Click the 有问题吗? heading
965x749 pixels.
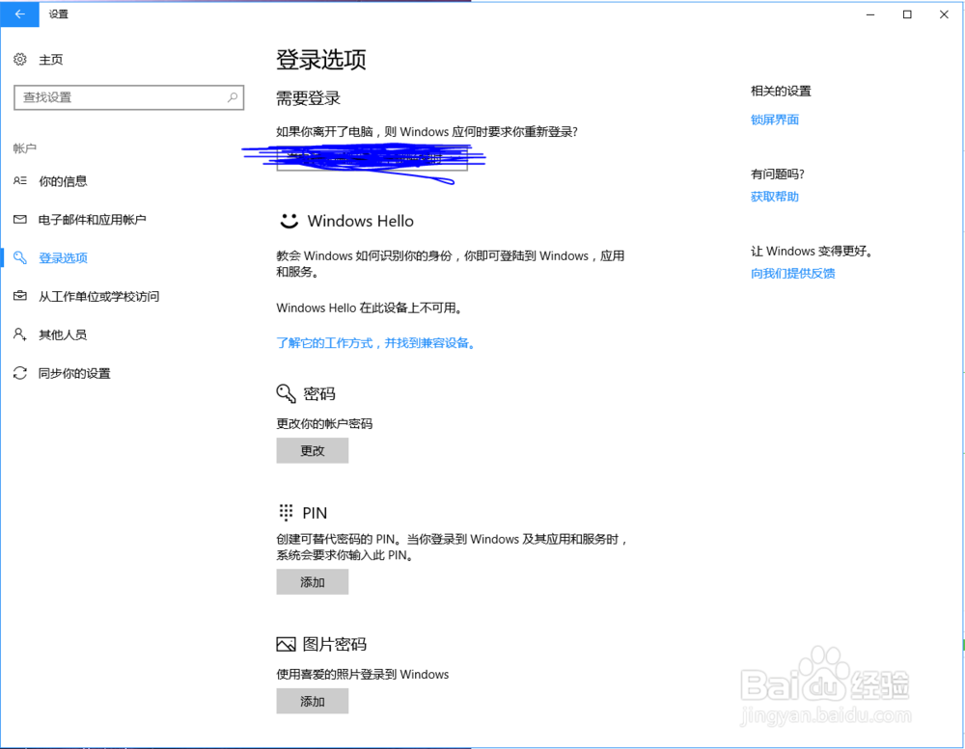[x=778, y=174]
